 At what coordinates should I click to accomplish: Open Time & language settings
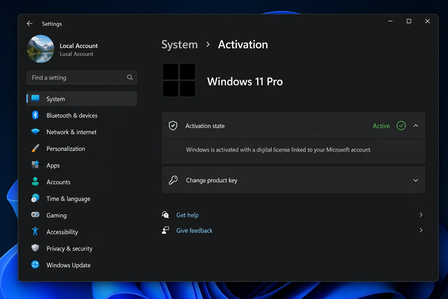[69, 199]
